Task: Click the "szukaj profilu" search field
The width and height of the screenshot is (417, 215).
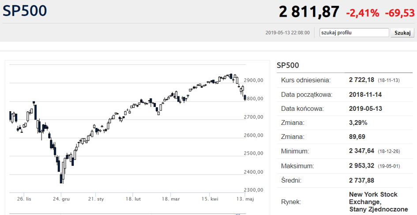Action: 354,33
